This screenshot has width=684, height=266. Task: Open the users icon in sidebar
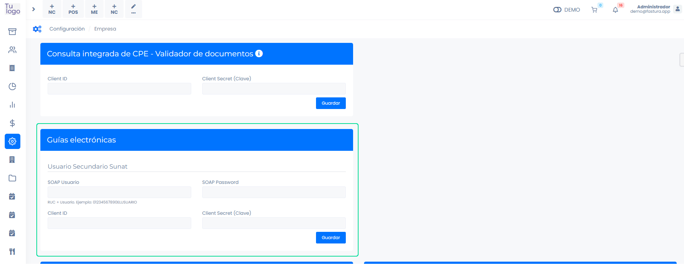click(12, 50)
